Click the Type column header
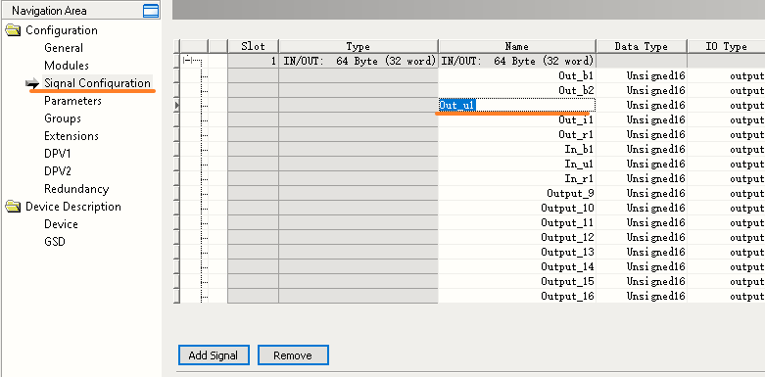Screen dimensions: 765x378 [359, 46]
